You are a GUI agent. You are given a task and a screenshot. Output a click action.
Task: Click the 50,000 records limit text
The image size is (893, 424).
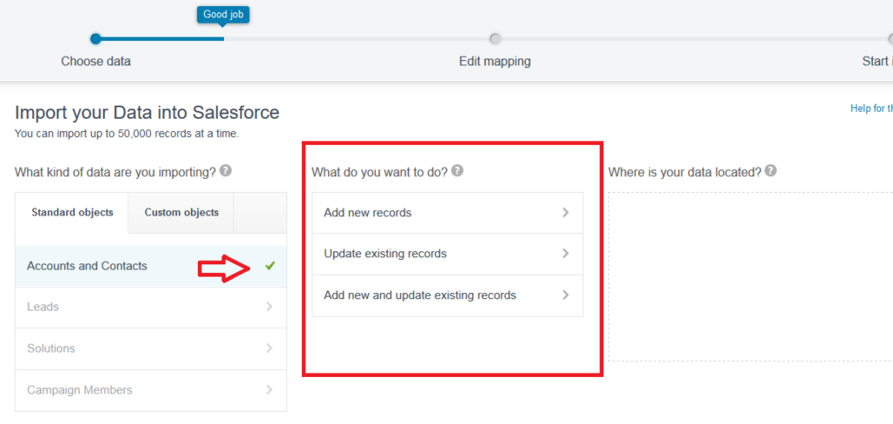click(x=127, y=134)
